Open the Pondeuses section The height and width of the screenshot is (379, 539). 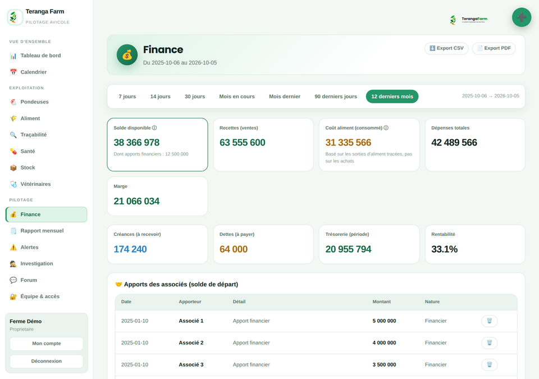coord(46,102)
